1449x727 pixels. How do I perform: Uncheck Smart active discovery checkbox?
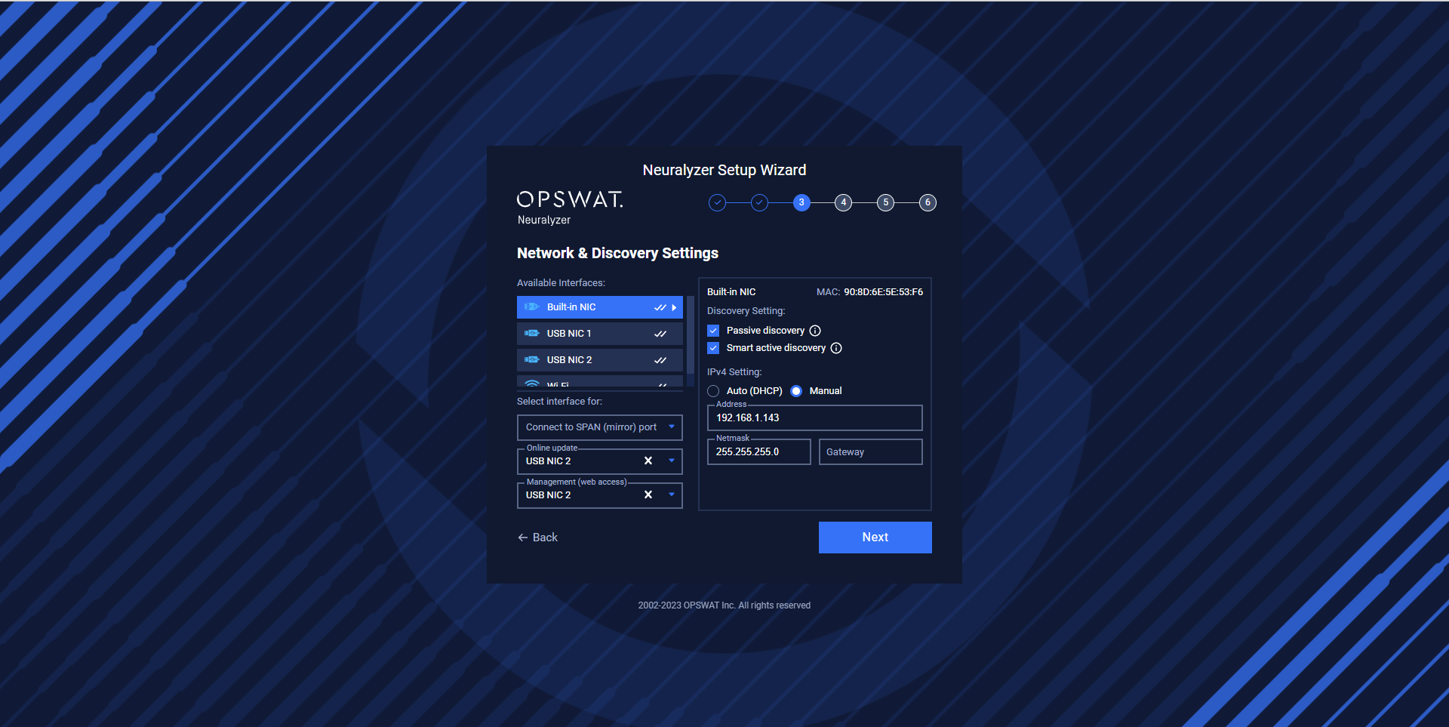pos(713,348)
